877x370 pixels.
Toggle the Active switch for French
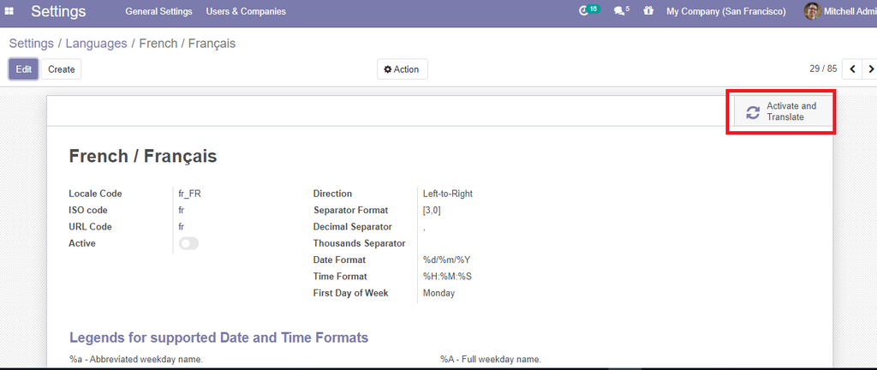[188, 244]
